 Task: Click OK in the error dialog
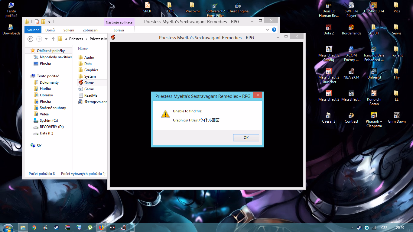[246, 137]
